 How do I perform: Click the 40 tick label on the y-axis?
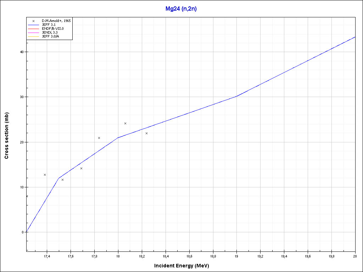coord(22,52)
